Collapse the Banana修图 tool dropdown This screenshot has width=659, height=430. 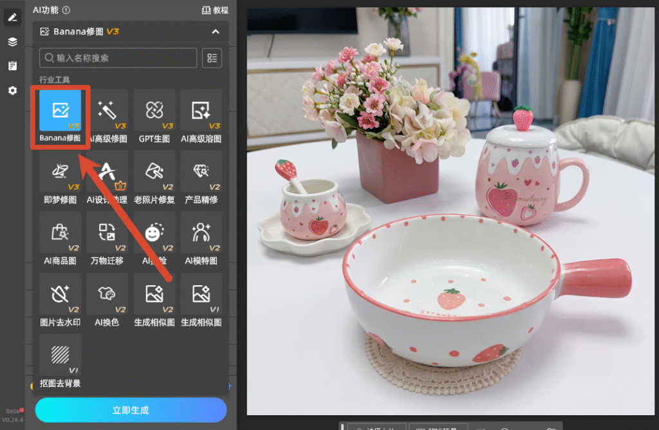pos(216,32)
